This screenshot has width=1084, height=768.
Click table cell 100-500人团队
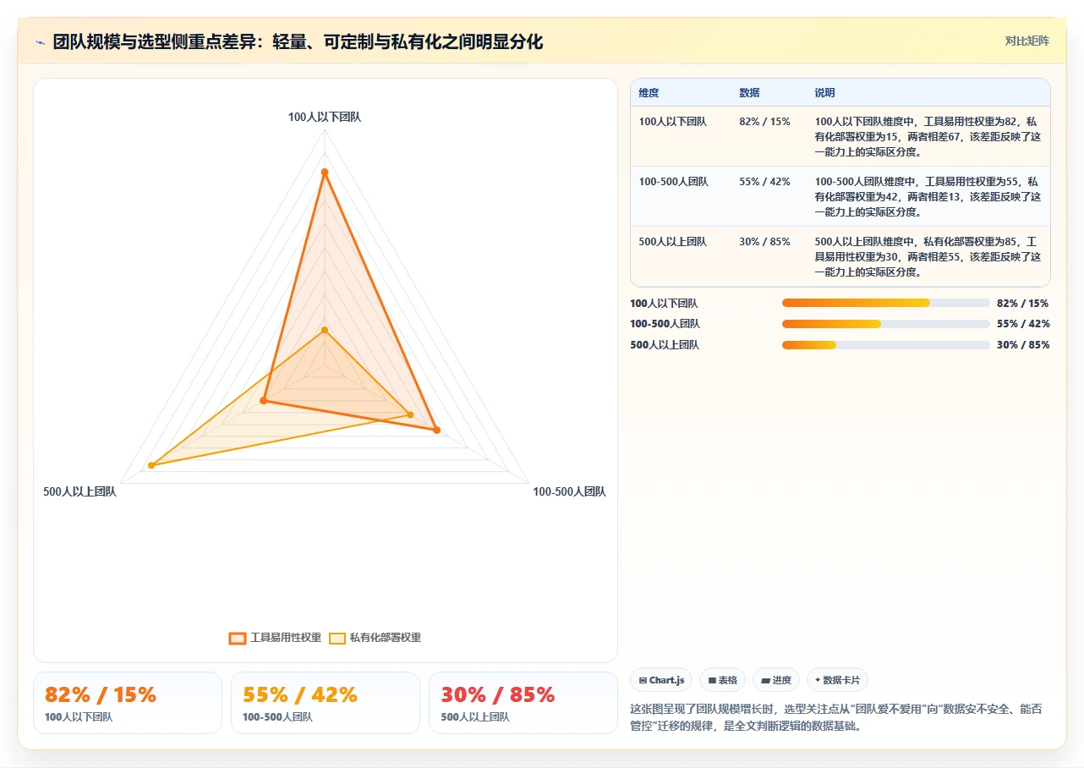point(674,182)
